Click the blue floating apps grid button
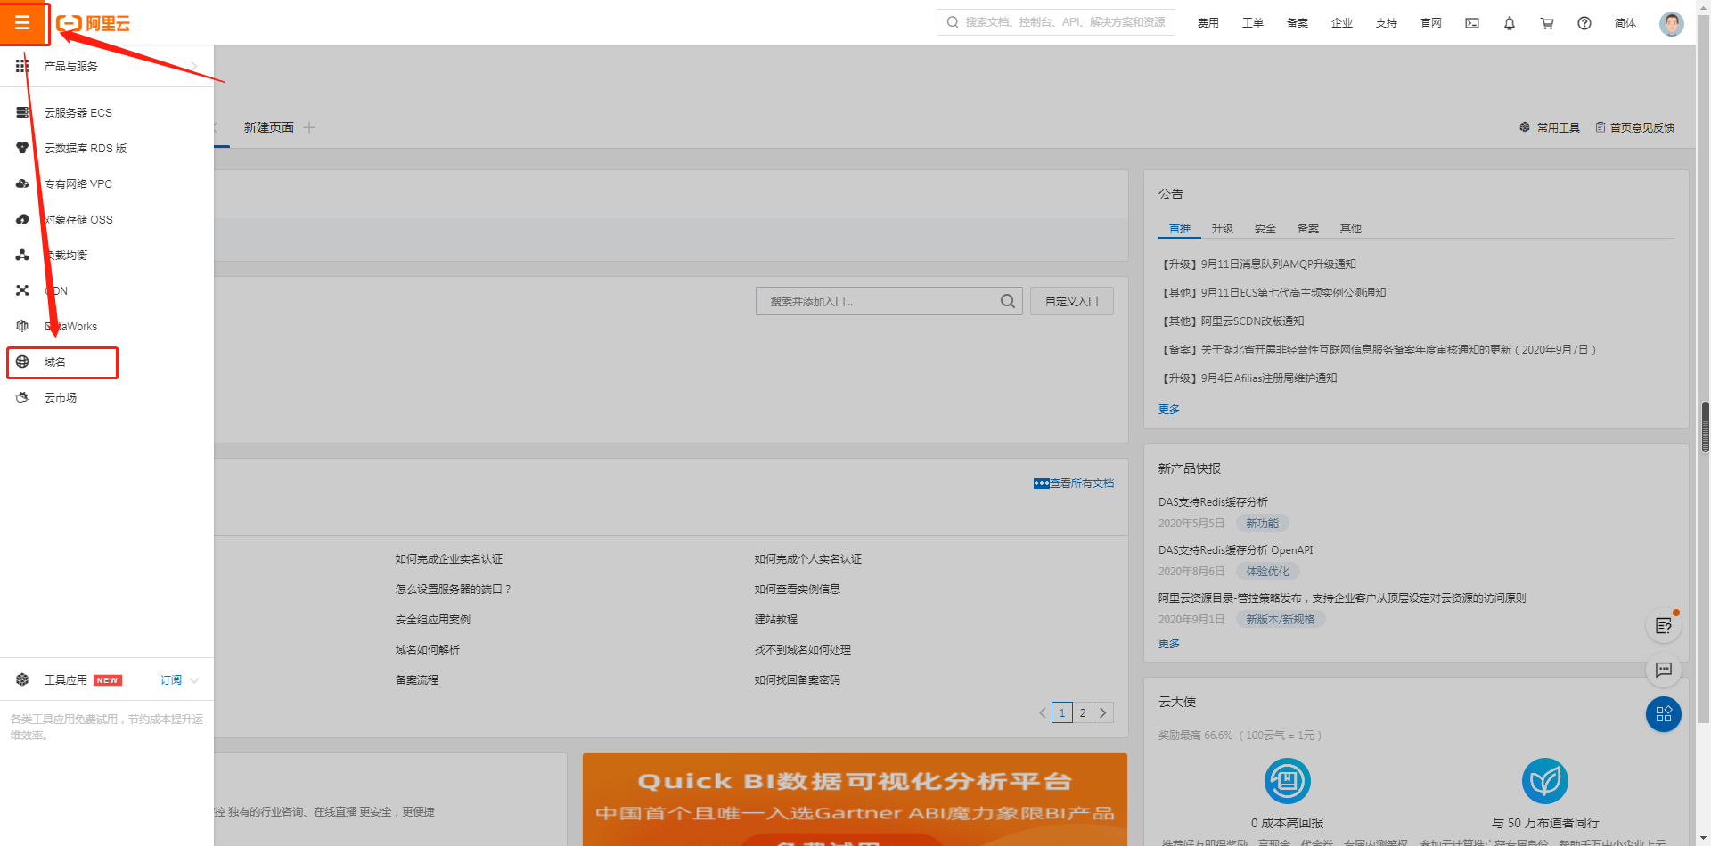The height and width of the screenshot is (846, 1711). pos(1663,714)
